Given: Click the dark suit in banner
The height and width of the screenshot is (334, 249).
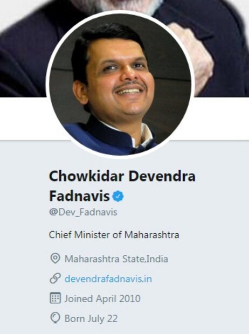Looking at the screenshot, I should coord(22,53).
